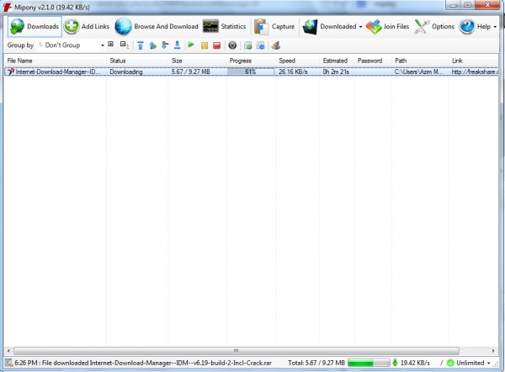Click the left scroll arrow
505x372 pixels.
pyautogui.click(x=8, y=351)
